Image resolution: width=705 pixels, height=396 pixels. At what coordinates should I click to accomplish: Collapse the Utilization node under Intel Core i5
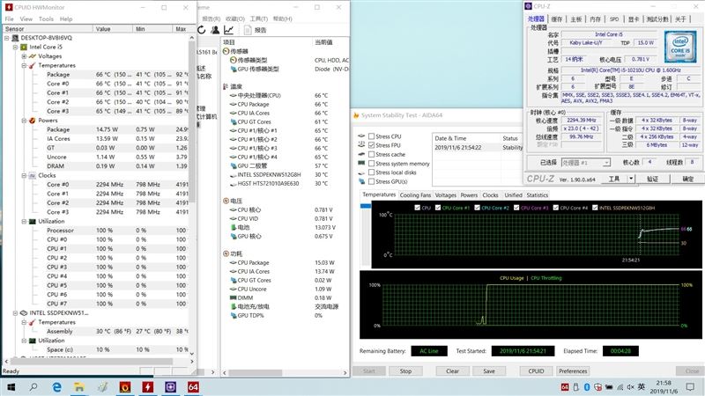pos(24,222)
